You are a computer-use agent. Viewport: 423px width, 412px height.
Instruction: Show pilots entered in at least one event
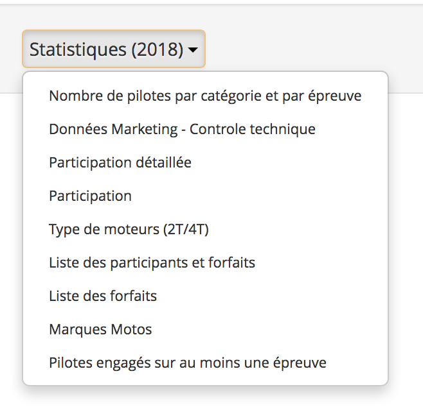188,363
